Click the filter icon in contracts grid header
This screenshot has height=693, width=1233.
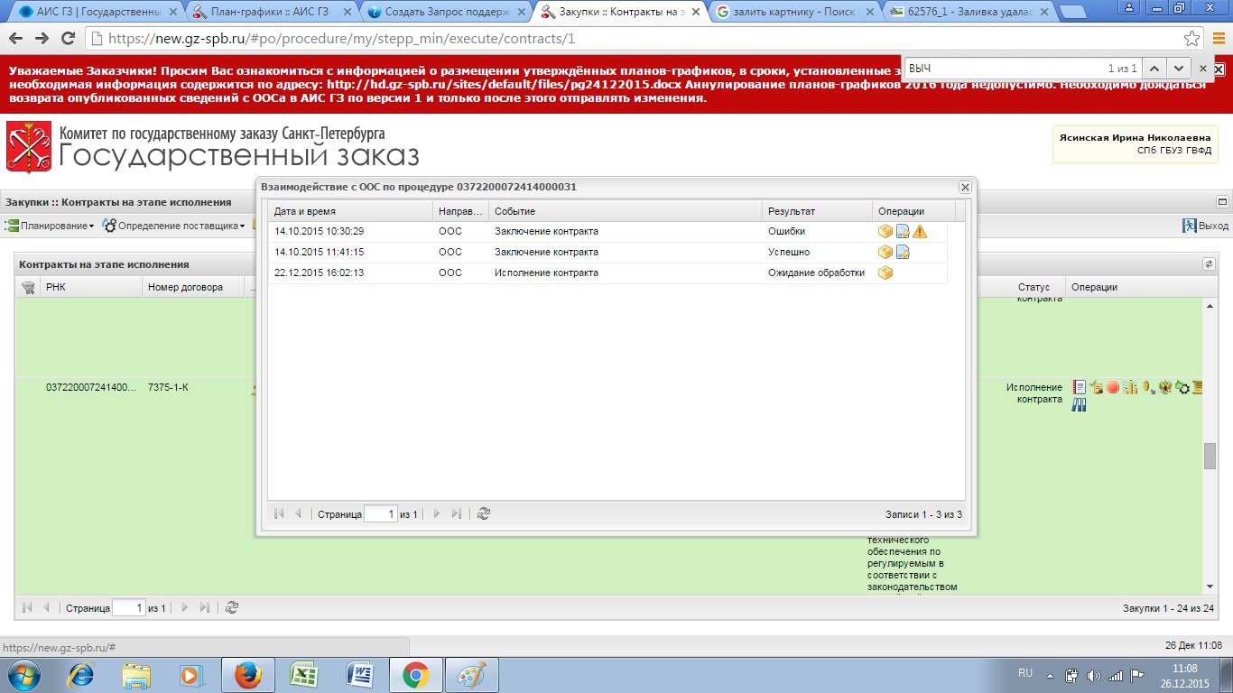(28, 287)
